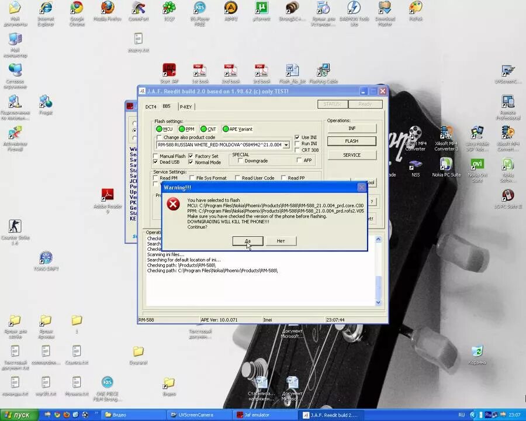
Task: Open the ONE PIECE FILM Strong icon
Action: 108,389
